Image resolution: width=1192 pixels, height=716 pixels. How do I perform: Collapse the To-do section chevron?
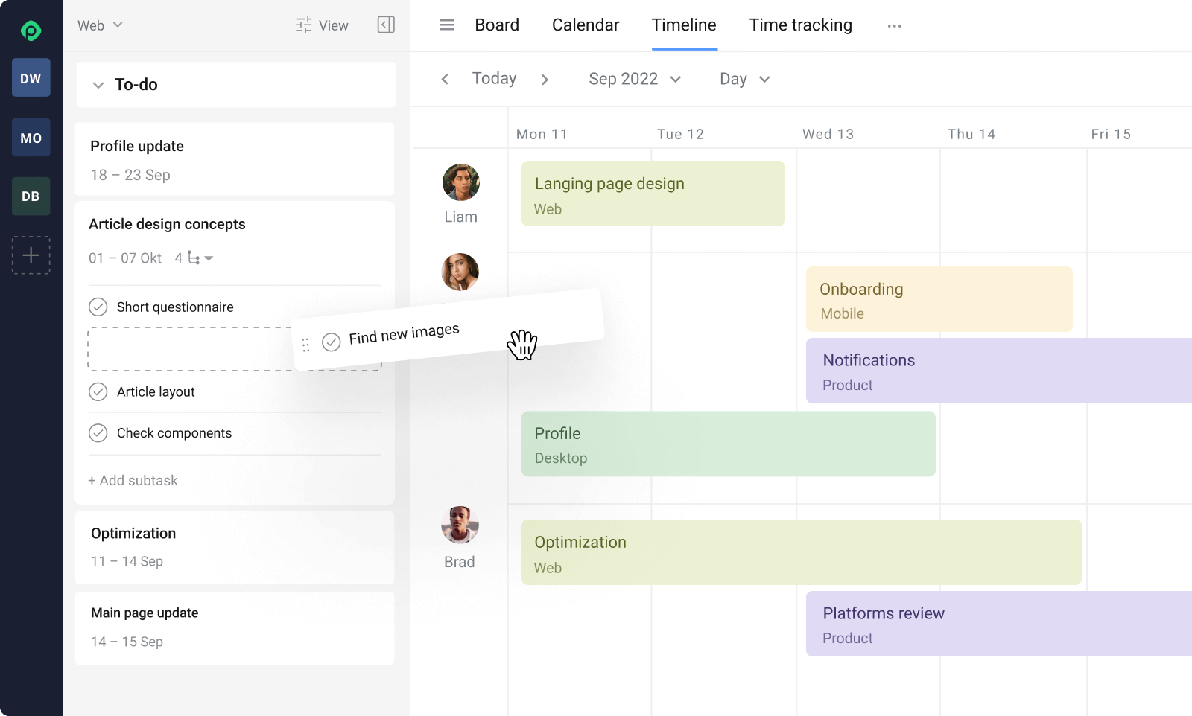click(98, 85)
